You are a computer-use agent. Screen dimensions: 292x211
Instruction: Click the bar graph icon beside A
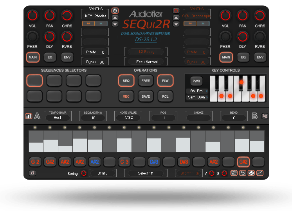coord(29,116)
